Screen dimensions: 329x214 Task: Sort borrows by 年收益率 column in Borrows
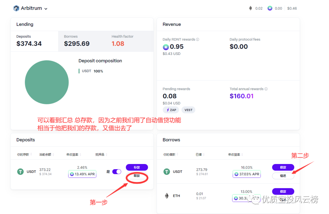(x=235, y=155)
